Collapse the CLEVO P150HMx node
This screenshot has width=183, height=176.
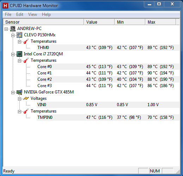tap(13, 35)
